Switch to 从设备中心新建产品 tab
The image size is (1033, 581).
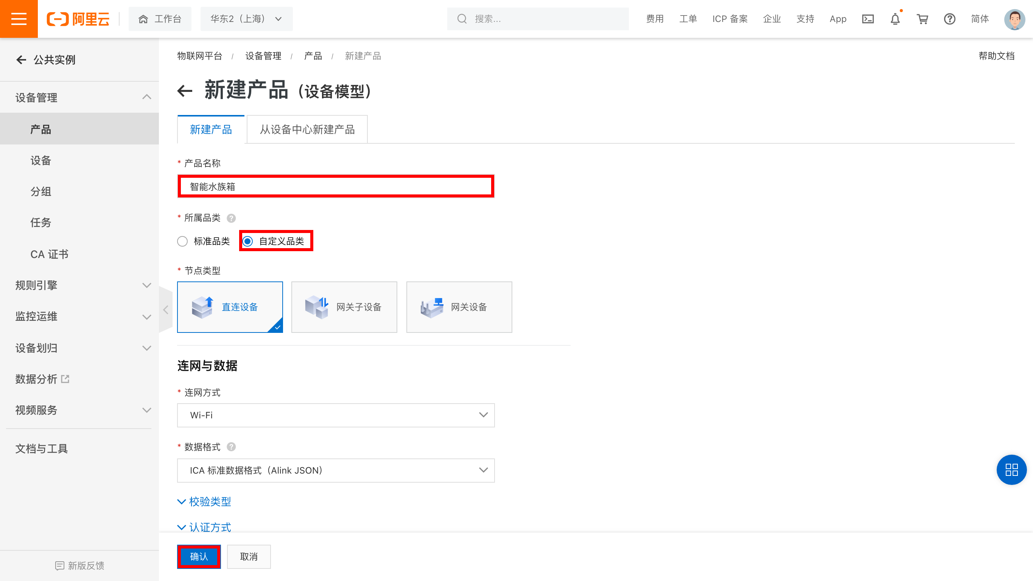click(x=307, y=129)
